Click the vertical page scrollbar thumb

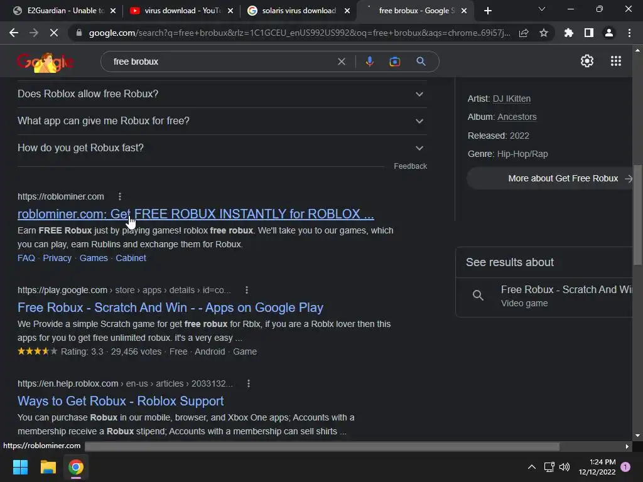637,215
